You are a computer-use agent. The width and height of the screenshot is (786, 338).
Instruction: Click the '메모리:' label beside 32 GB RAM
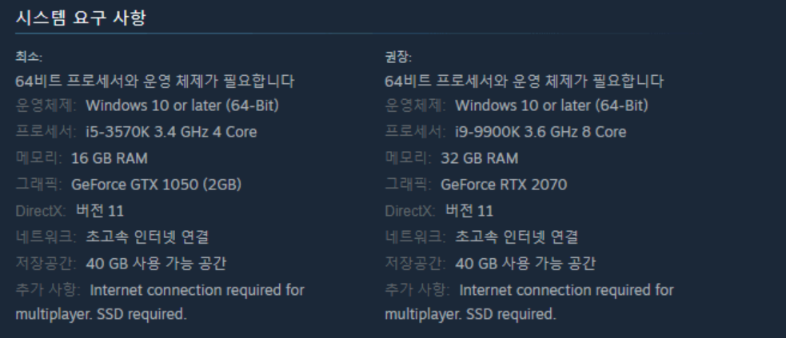click(x=408, y=158)
